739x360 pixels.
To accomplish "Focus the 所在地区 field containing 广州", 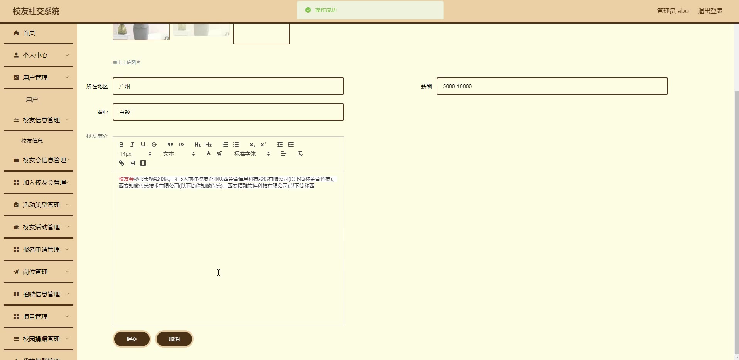I will click(228, 86).
